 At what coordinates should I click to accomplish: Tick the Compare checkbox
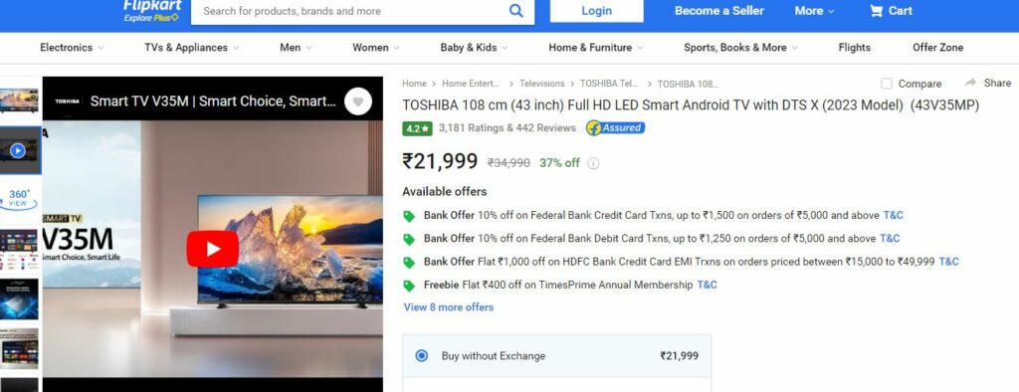[x=887, y=84]
